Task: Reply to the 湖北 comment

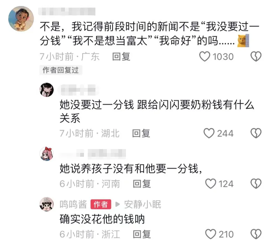Action: click(141, 133)
